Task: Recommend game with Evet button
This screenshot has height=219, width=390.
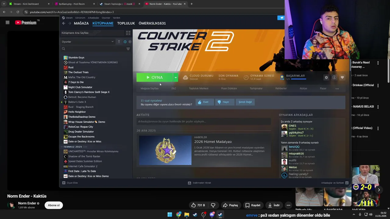Action: [204, 102]
